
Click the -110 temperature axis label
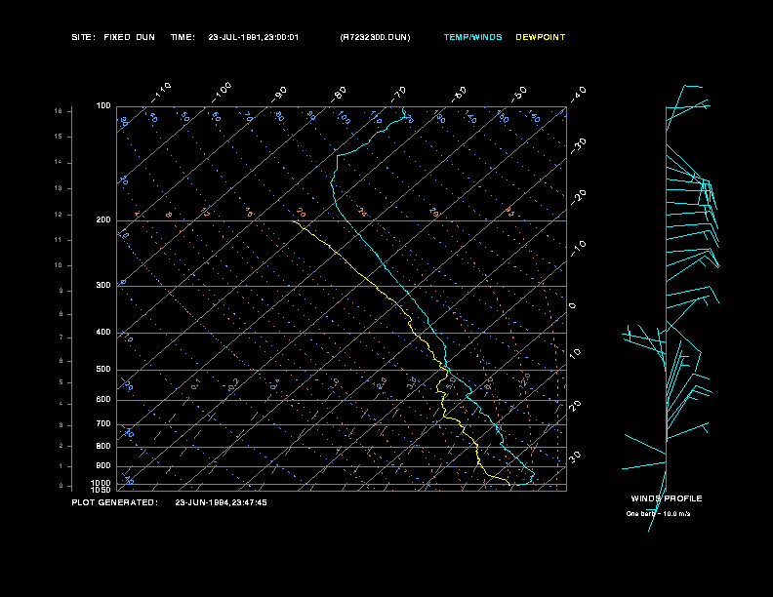[161, 93]
